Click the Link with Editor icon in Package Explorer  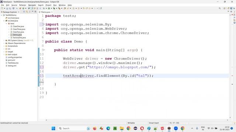coord(27,12)
